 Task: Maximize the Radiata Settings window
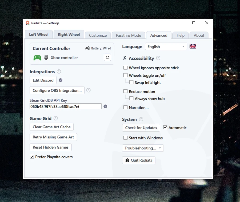194,23
